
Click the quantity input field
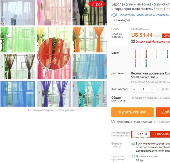pyautogui.click(x=143, y=89)
